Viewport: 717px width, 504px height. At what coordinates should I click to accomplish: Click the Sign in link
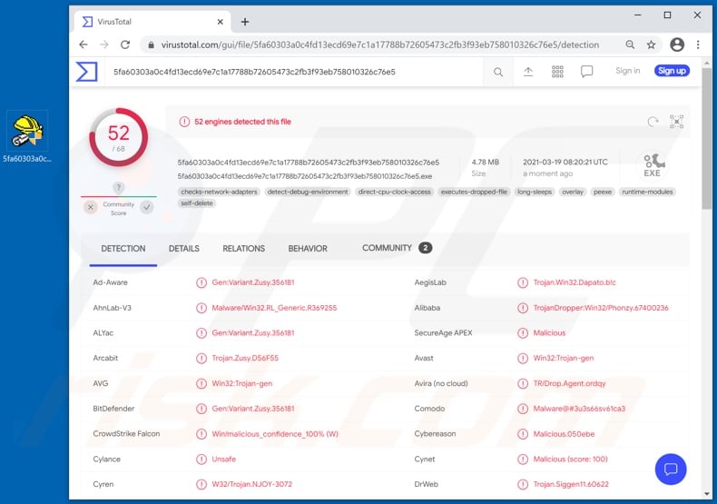point(627,71)
